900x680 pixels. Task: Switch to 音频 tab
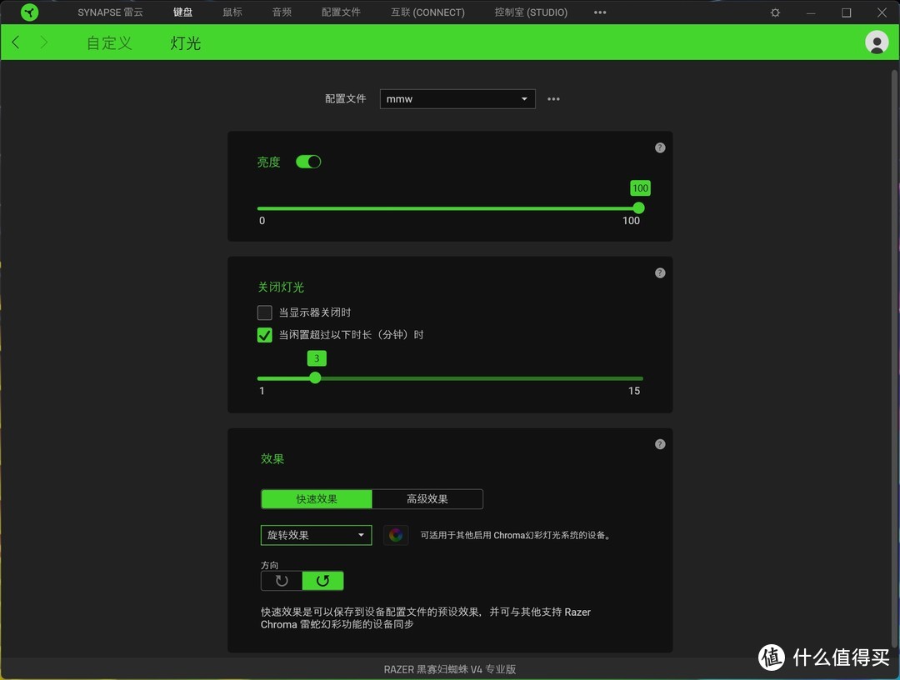point(282,12)
